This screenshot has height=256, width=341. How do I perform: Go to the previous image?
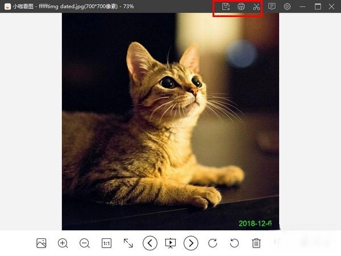(150, 243)
